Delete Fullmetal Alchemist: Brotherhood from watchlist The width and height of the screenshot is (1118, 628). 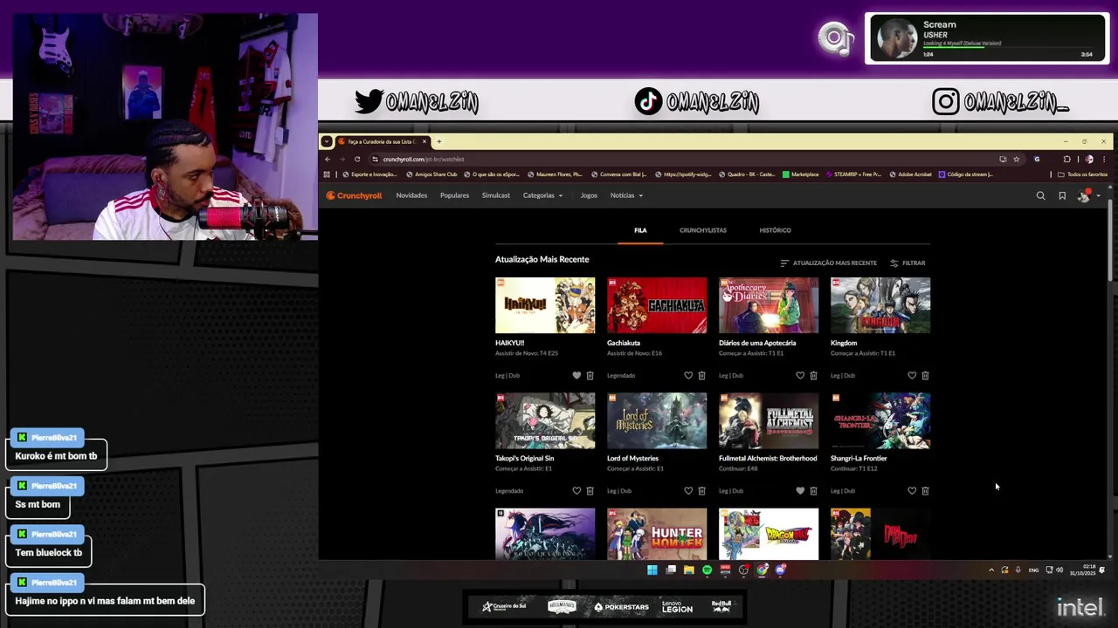point(813,490)
